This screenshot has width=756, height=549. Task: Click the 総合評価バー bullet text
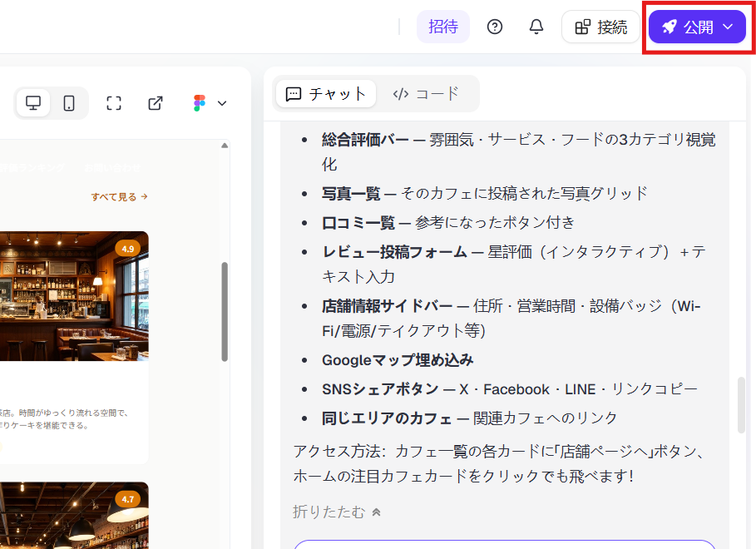(x=518, y=152)
